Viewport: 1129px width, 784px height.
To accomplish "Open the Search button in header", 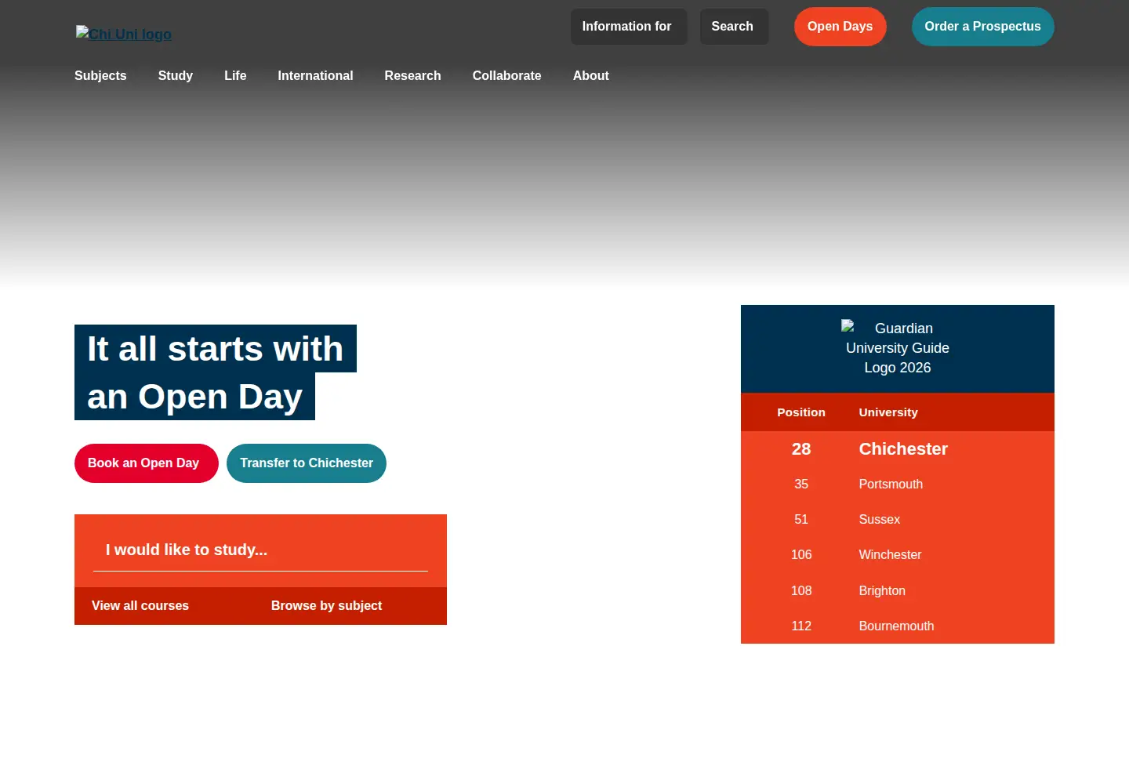I will click(x=734, y=27).
